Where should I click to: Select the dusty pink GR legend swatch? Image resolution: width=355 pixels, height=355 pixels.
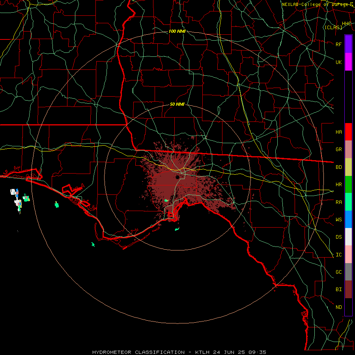pyautogui.click(x=348, y=149)
